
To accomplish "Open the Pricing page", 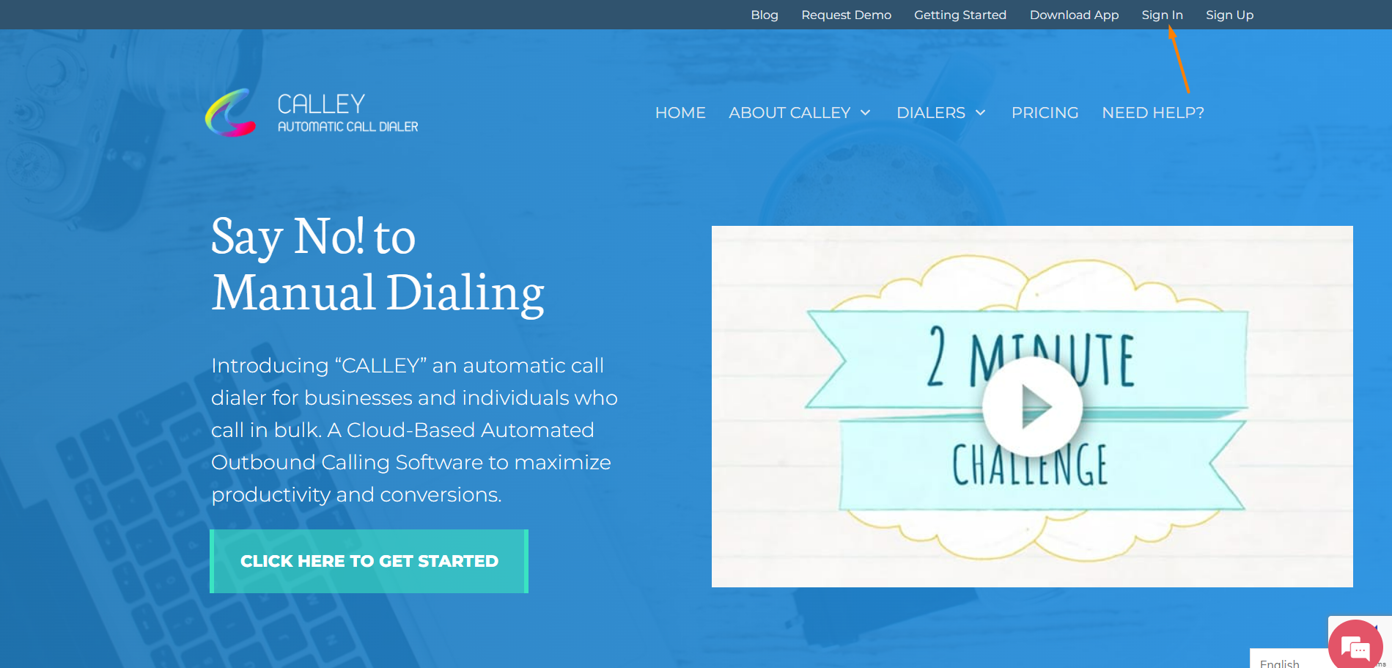I will click(x=1045, y=113).
